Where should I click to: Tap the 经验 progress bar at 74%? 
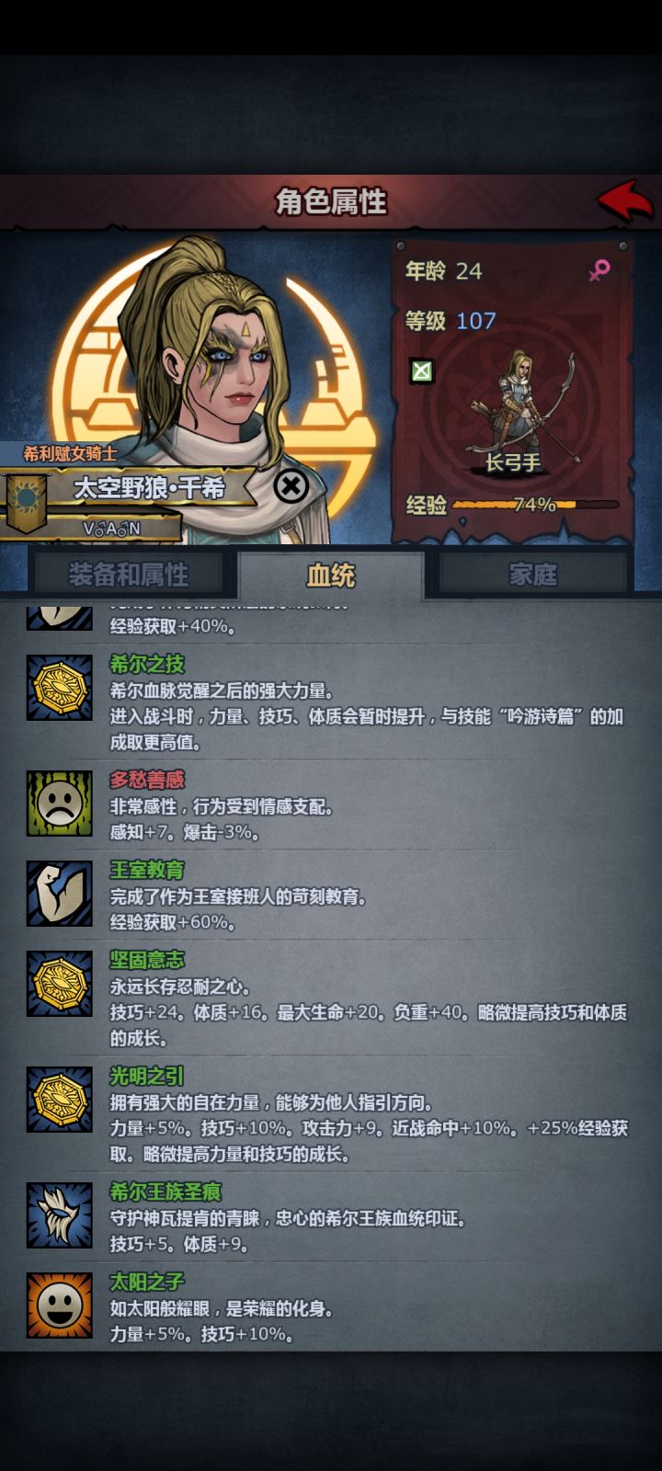click(x=534, y=504)
